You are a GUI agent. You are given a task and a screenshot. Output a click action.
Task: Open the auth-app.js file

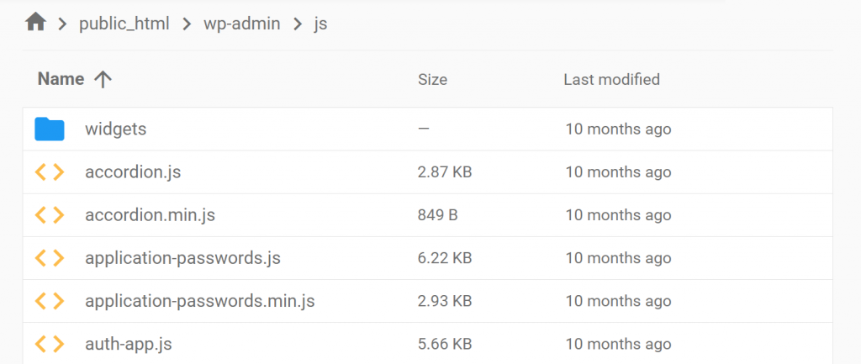coord(129,344)
